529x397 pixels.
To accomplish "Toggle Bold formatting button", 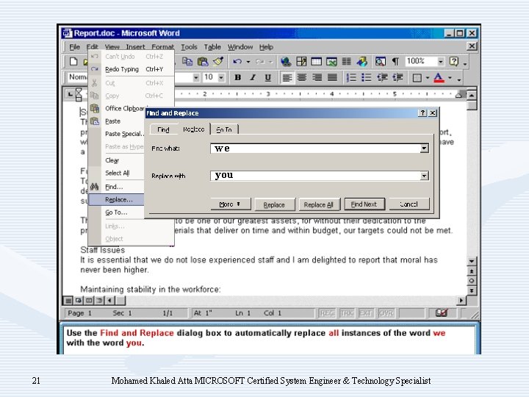I will point(237,78).
